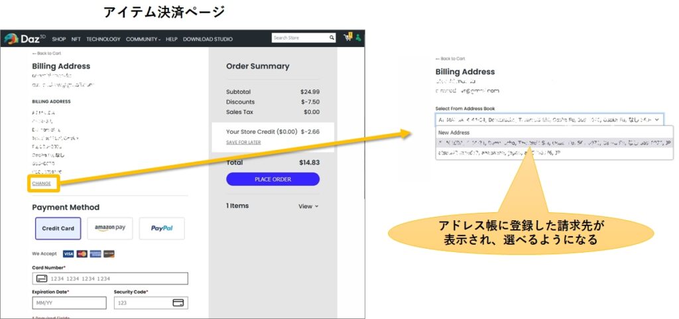The width and height of the screenshot is (679, 319).
Task: Click the search magnifier icon
Action: coord(332,38)
